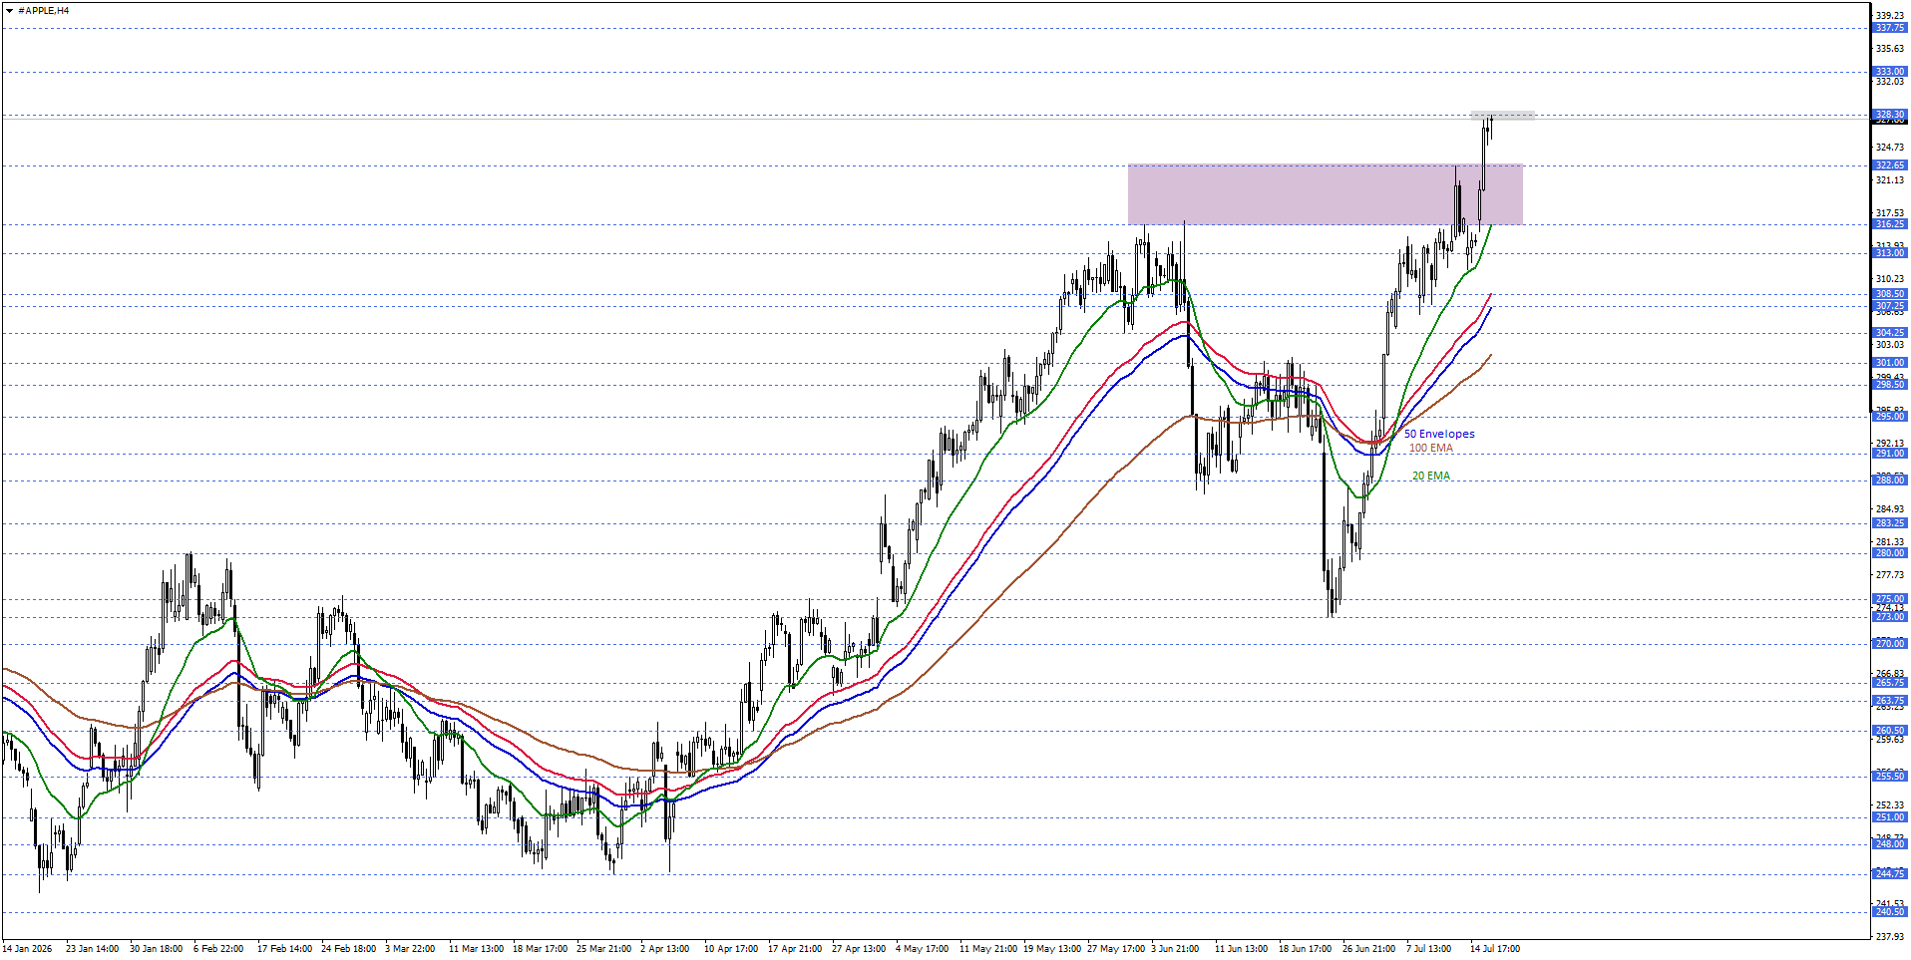Select the 295.00 price level tag
Screen dimensions: 1911x960
pyautogui.click(x=1890, y=417)
